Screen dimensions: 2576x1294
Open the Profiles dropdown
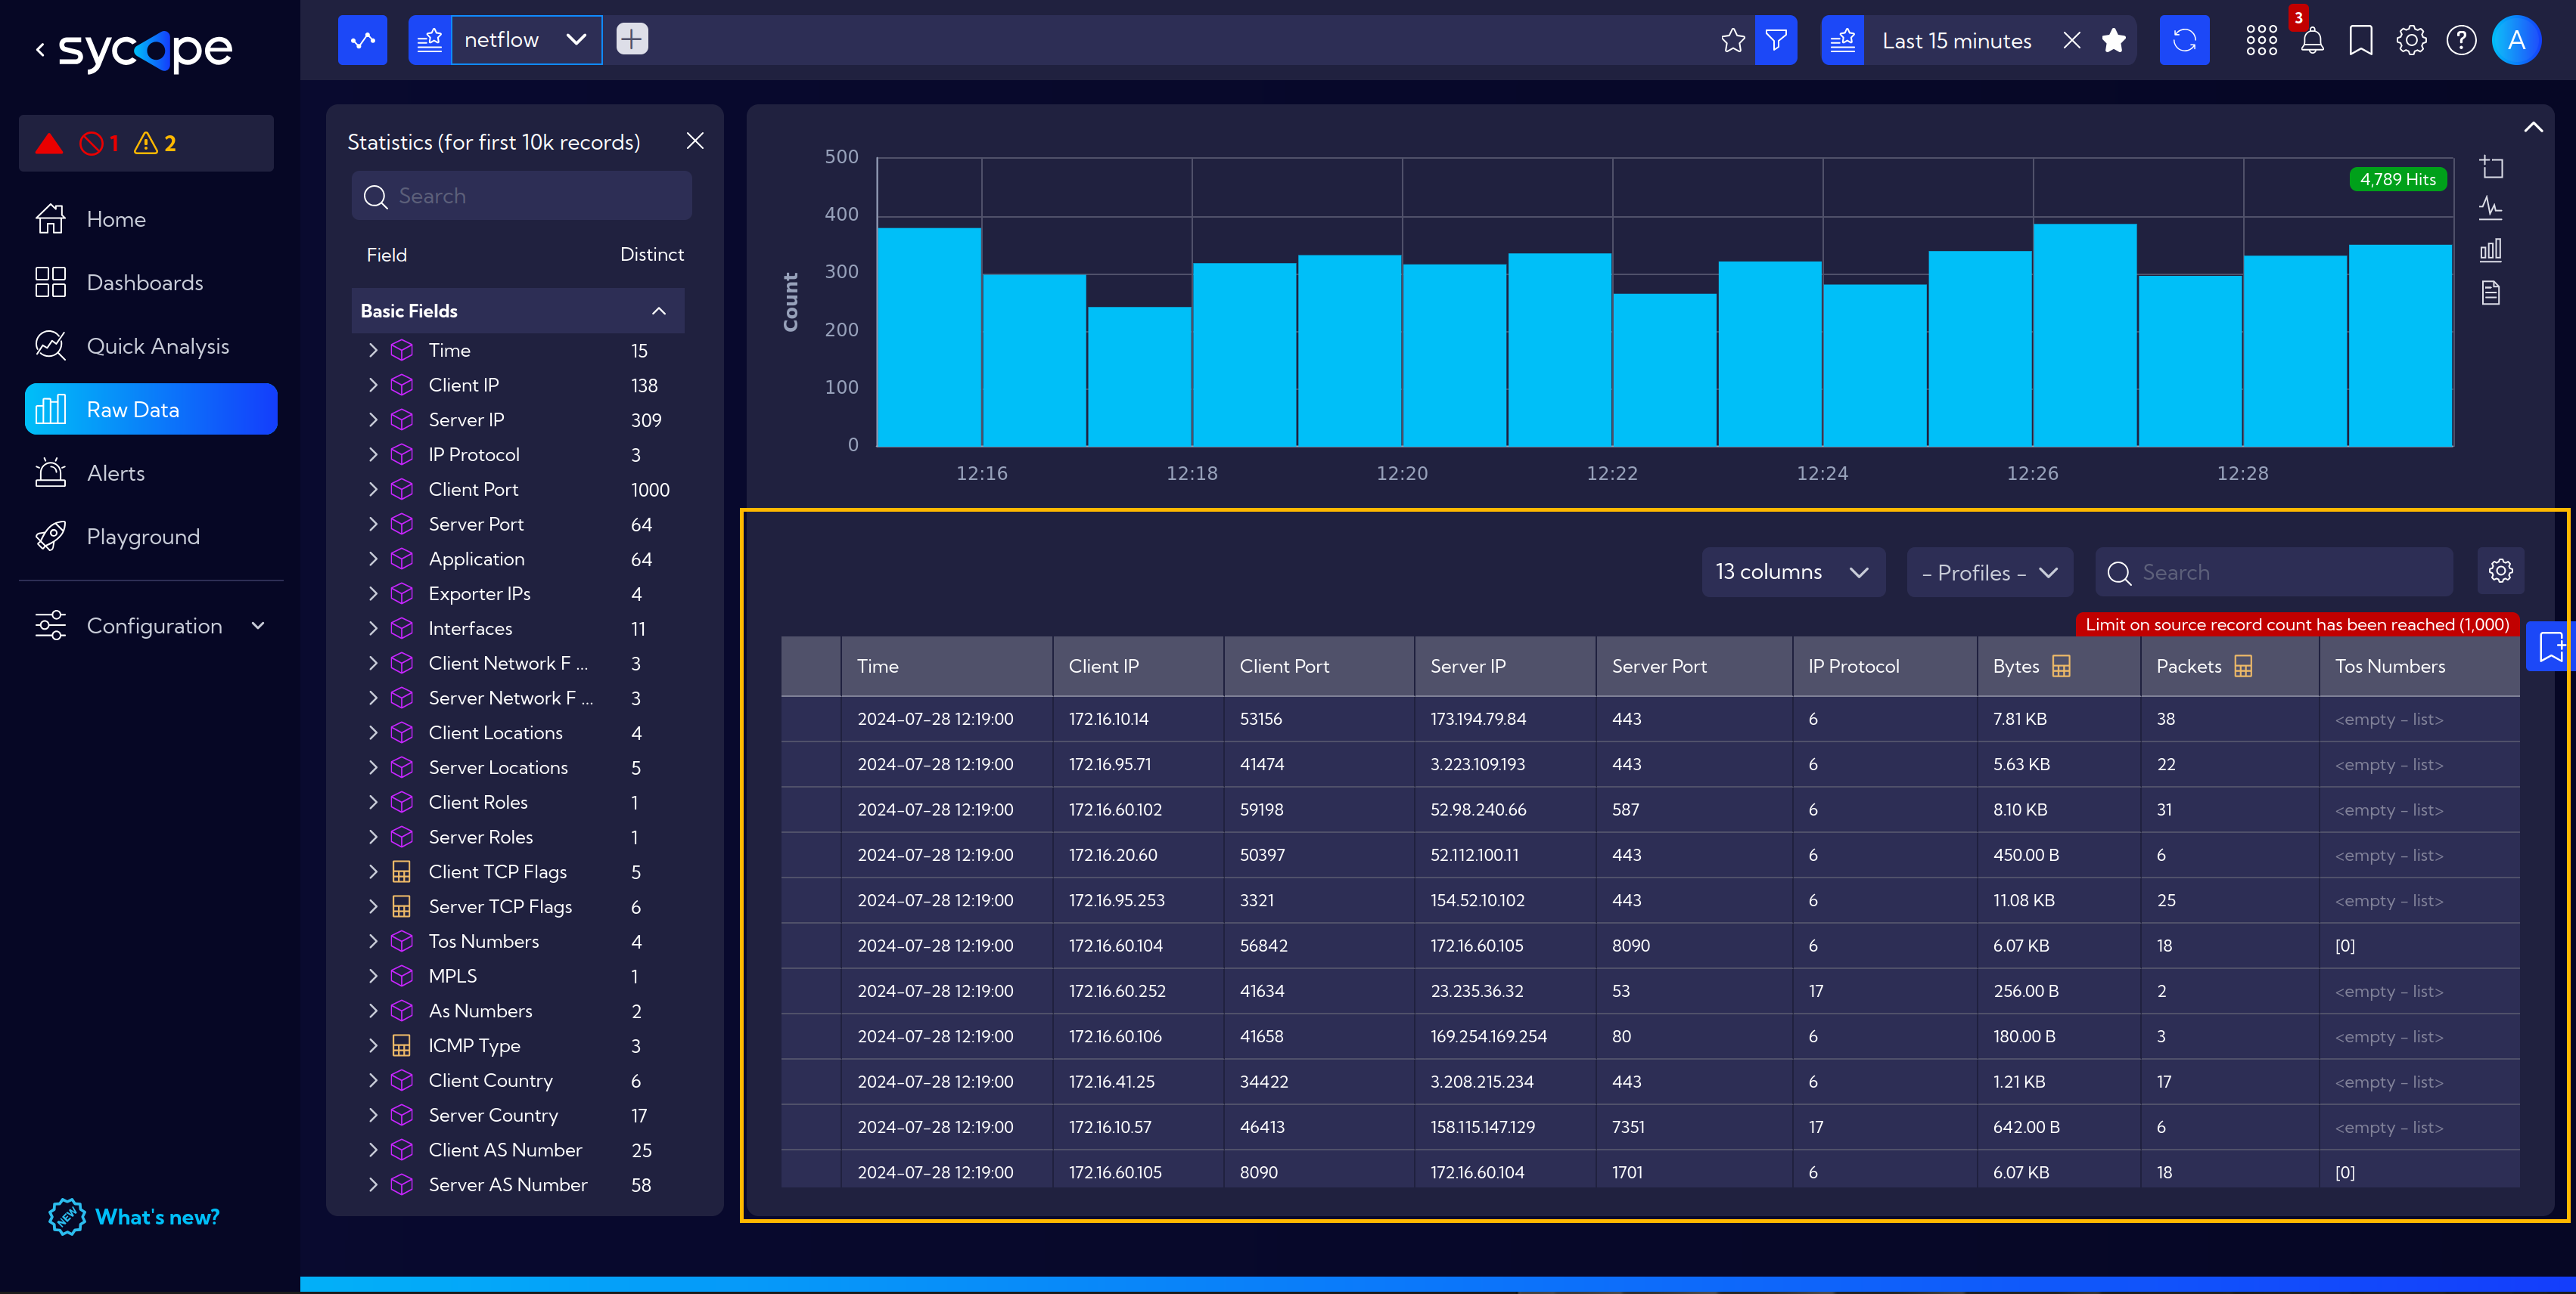1989,573
